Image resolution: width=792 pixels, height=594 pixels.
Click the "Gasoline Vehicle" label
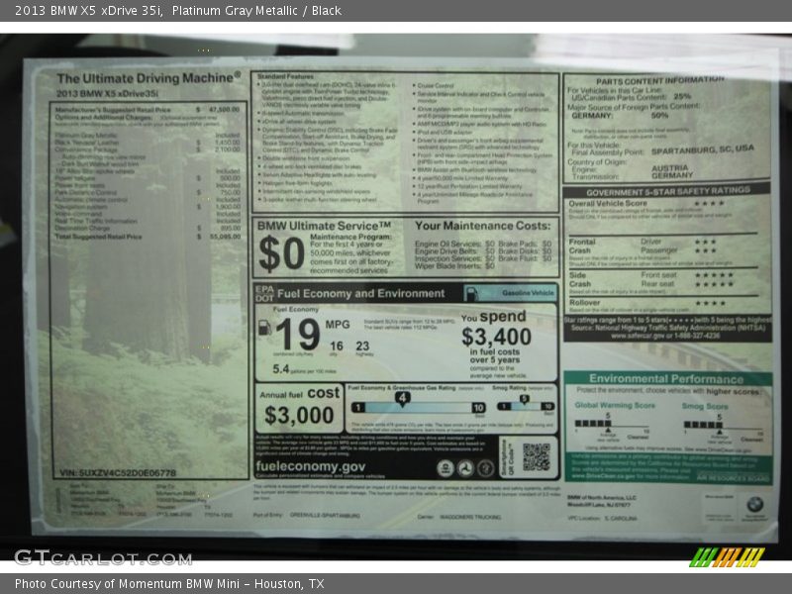pos(528,292)
